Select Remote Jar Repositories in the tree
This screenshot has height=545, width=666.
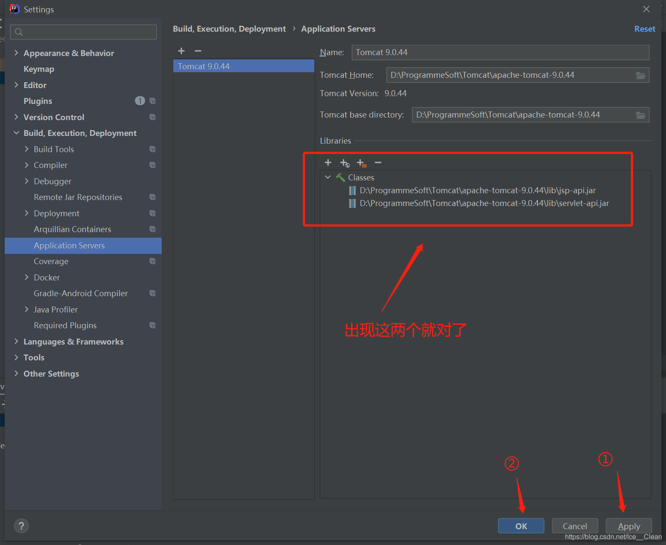pos(78,197)
